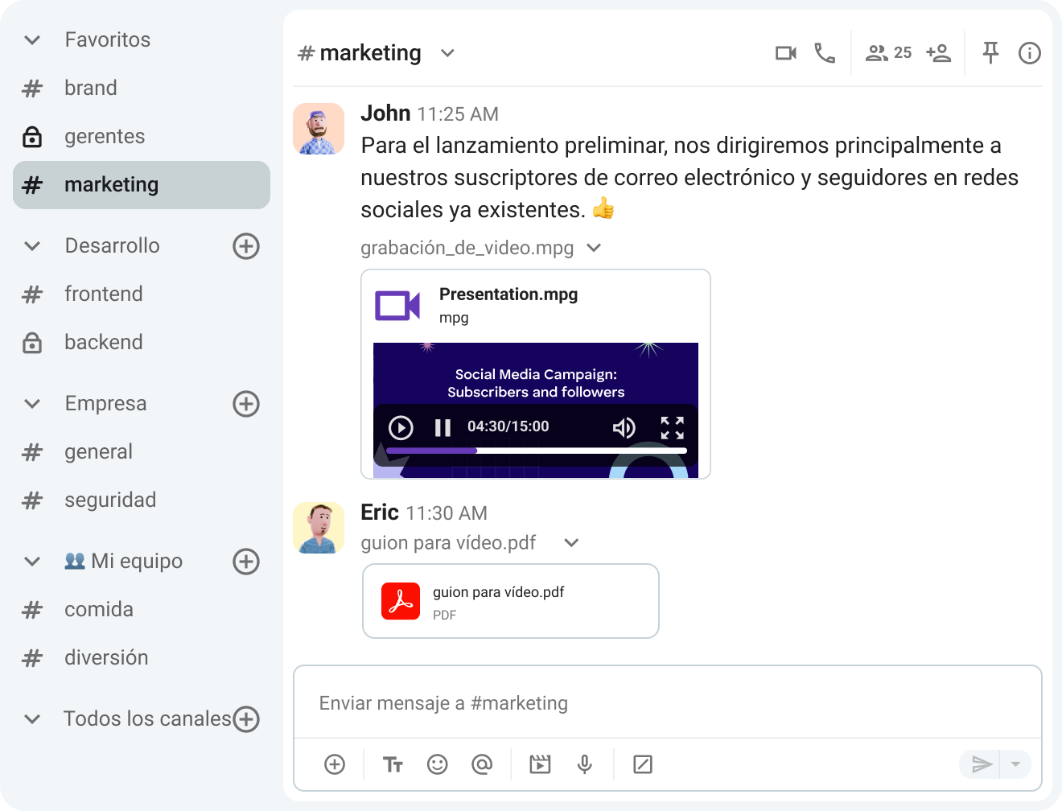Collapse the grabación_de_video.mpg attachment preview
This screenshot has width=1062, height=811.
[x=594, y=248]
